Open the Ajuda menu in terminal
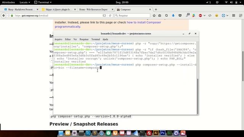244x137 pixels. click(105, 39)
